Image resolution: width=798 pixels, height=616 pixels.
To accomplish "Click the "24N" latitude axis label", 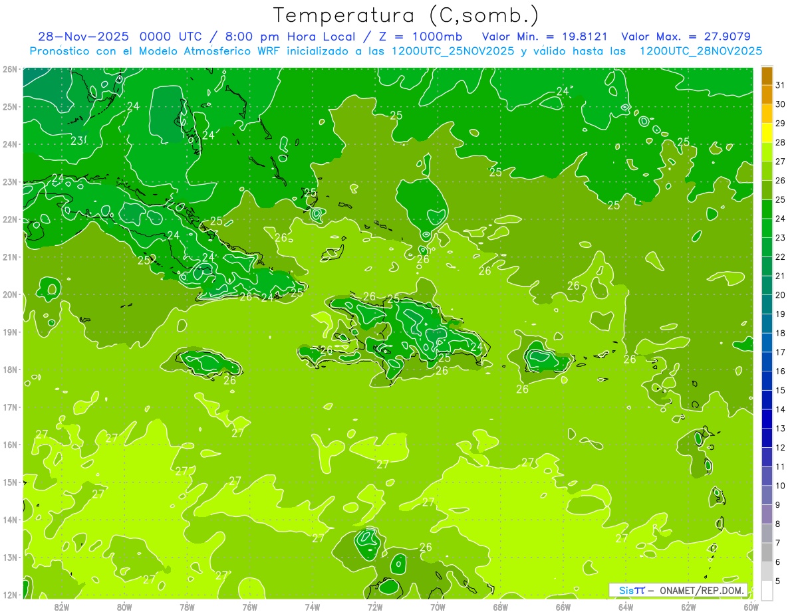I will [9, 144].
